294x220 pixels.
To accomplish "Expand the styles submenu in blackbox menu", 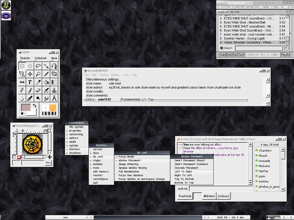I will click(x=101, y=160).
